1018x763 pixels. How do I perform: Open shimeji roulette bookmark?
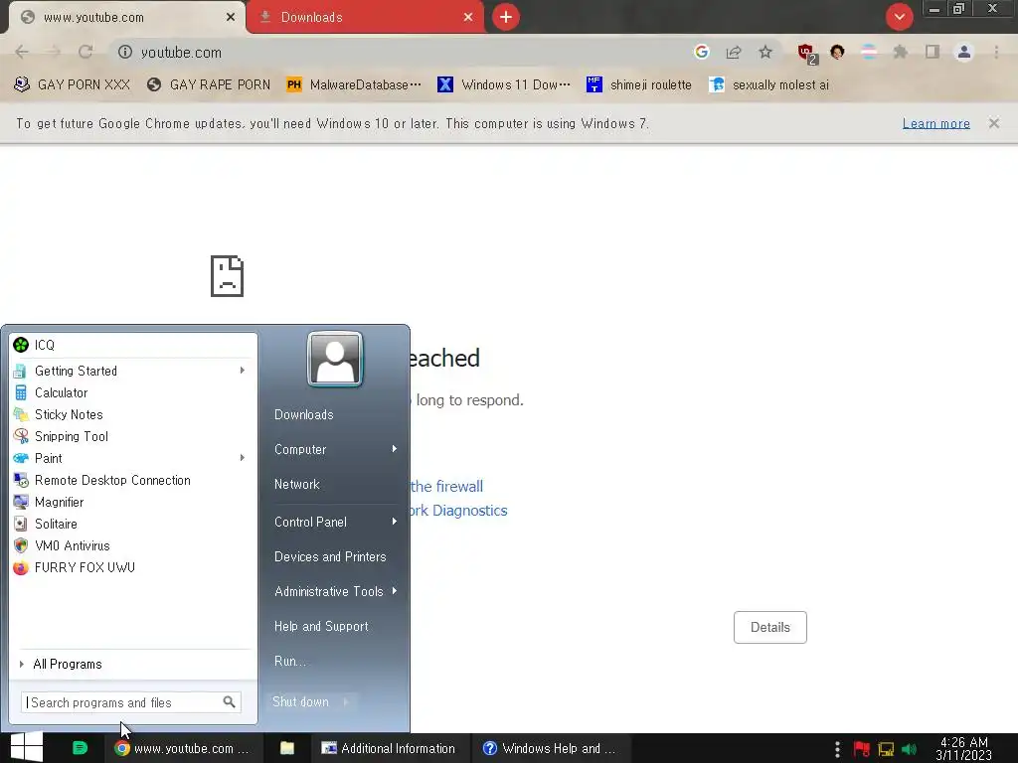click(639, 85)
